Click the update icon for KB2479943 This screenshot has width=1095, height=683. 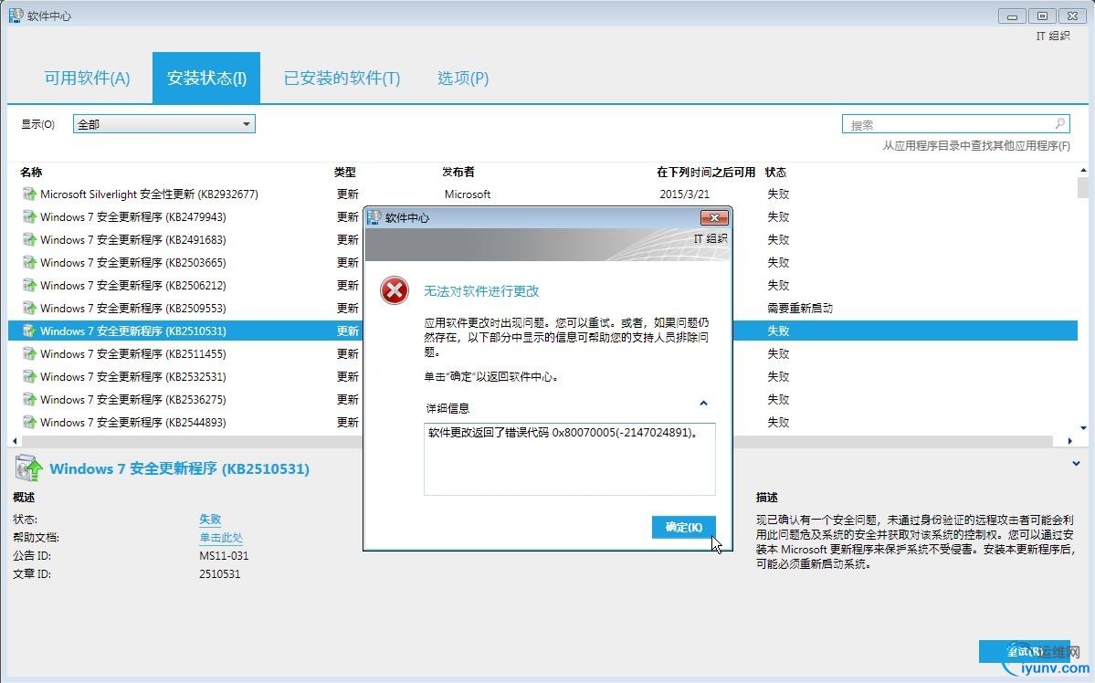(29, 216)
